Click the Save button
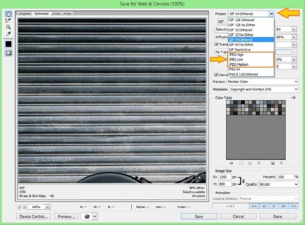 tap(199, 216)
